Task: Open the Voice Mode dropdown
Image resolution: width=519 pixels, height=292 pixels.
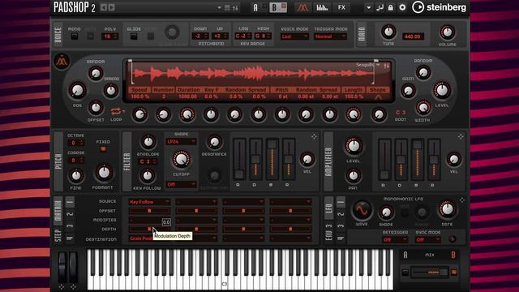Action: [x=294, y=36]
